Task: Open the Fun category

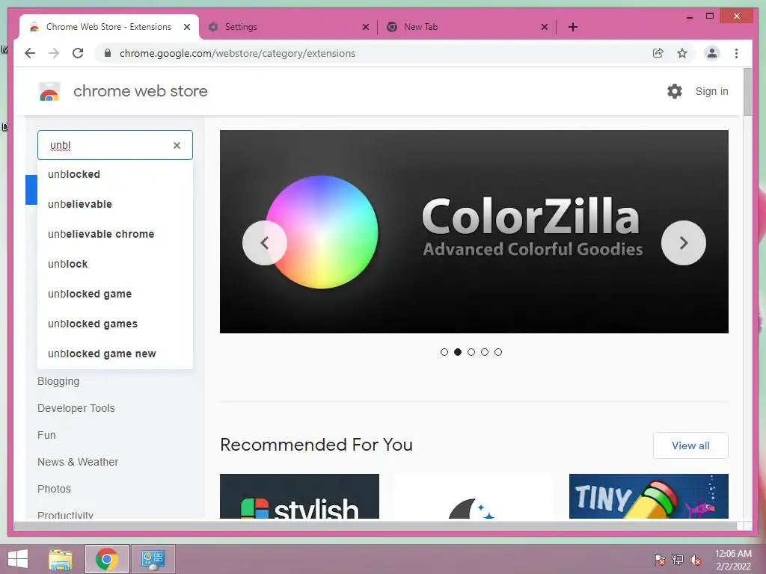Action: 46,435
